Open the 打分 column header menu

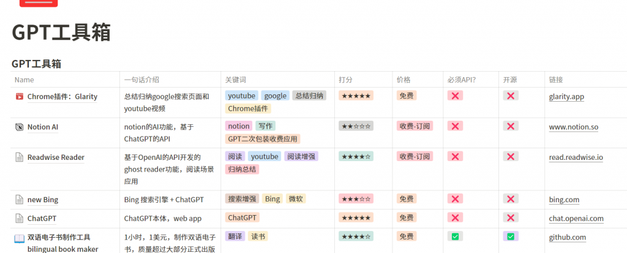tap(345, 80)
